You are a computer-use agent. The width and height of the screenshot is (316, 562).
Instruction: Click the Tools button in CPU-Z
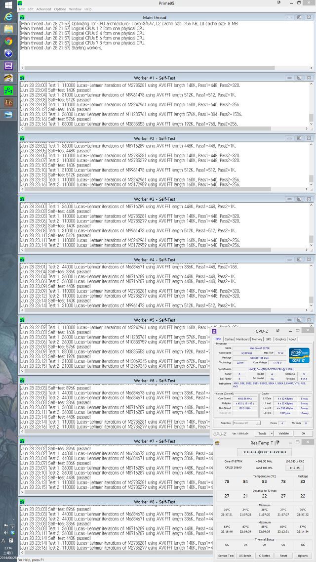(262, 433)
